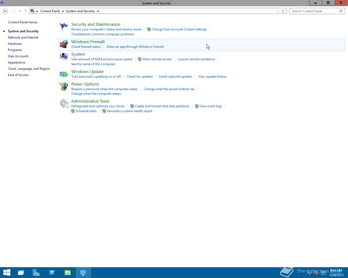This screenshot has height=278, width=348.
Task: Open the System heading link
Action: click(78, 54)
